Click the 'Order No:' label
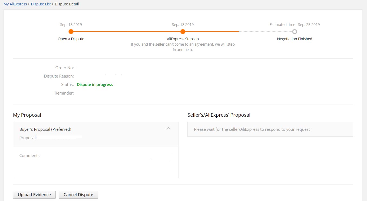This screenshot has height=201, width=367. click(x=64, y=68)
